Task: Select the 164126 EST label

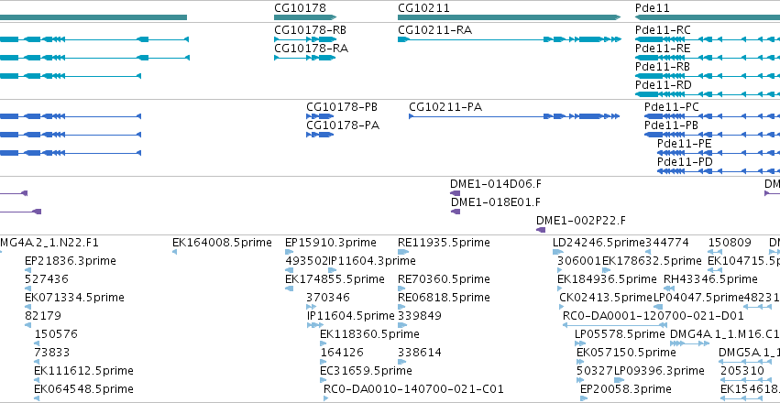Action: (x=342, y=353)
